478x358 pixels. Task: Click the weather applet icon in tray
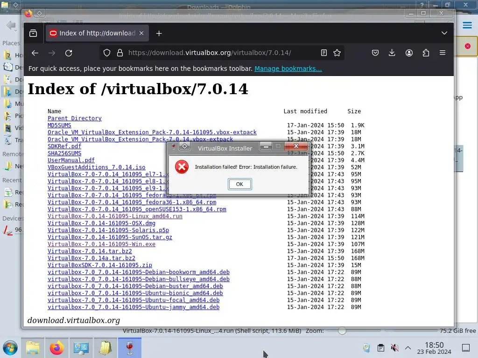coord(366,348)
